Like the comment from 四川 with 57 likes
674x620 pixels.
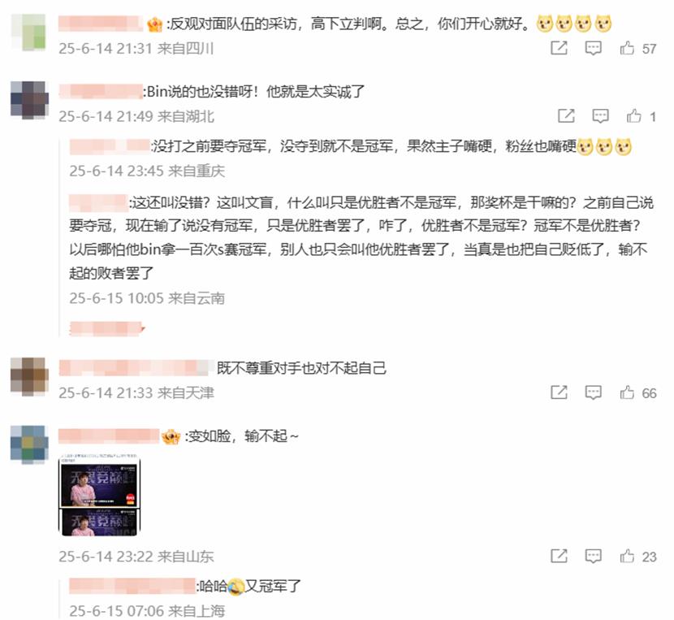pyautogui.click(x=627, y=48)
